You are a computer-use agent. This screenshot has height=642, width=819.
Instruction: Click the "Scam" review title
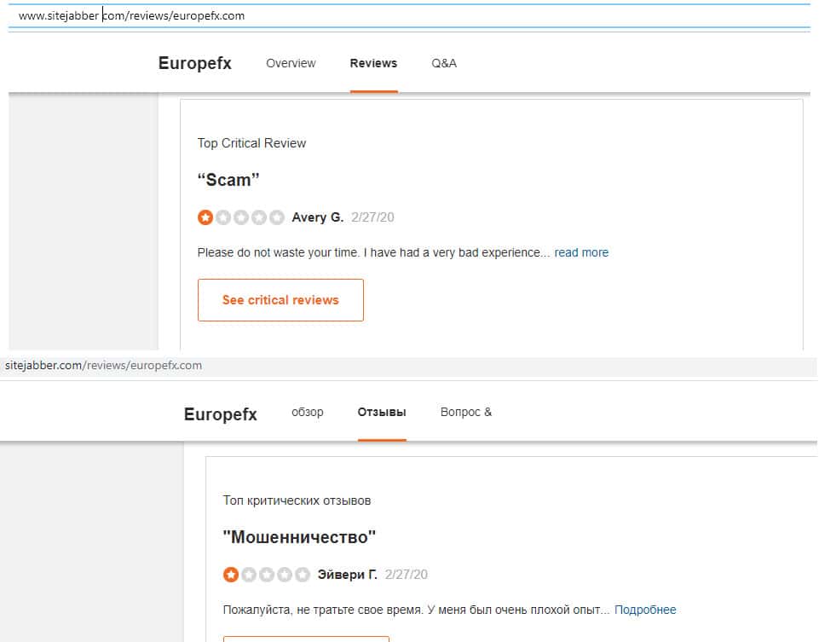pyautogui.click(x=228, y=180)
